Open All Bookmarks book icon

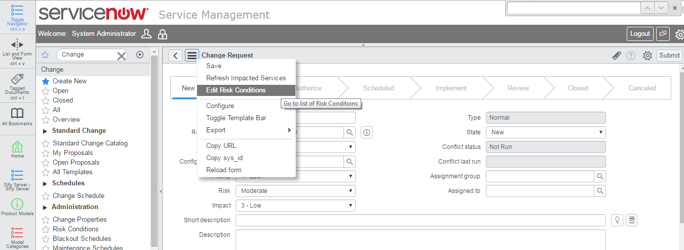point(17,113)
